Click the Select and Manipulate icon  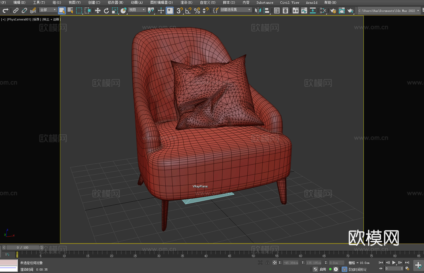[x=161, y=10]
